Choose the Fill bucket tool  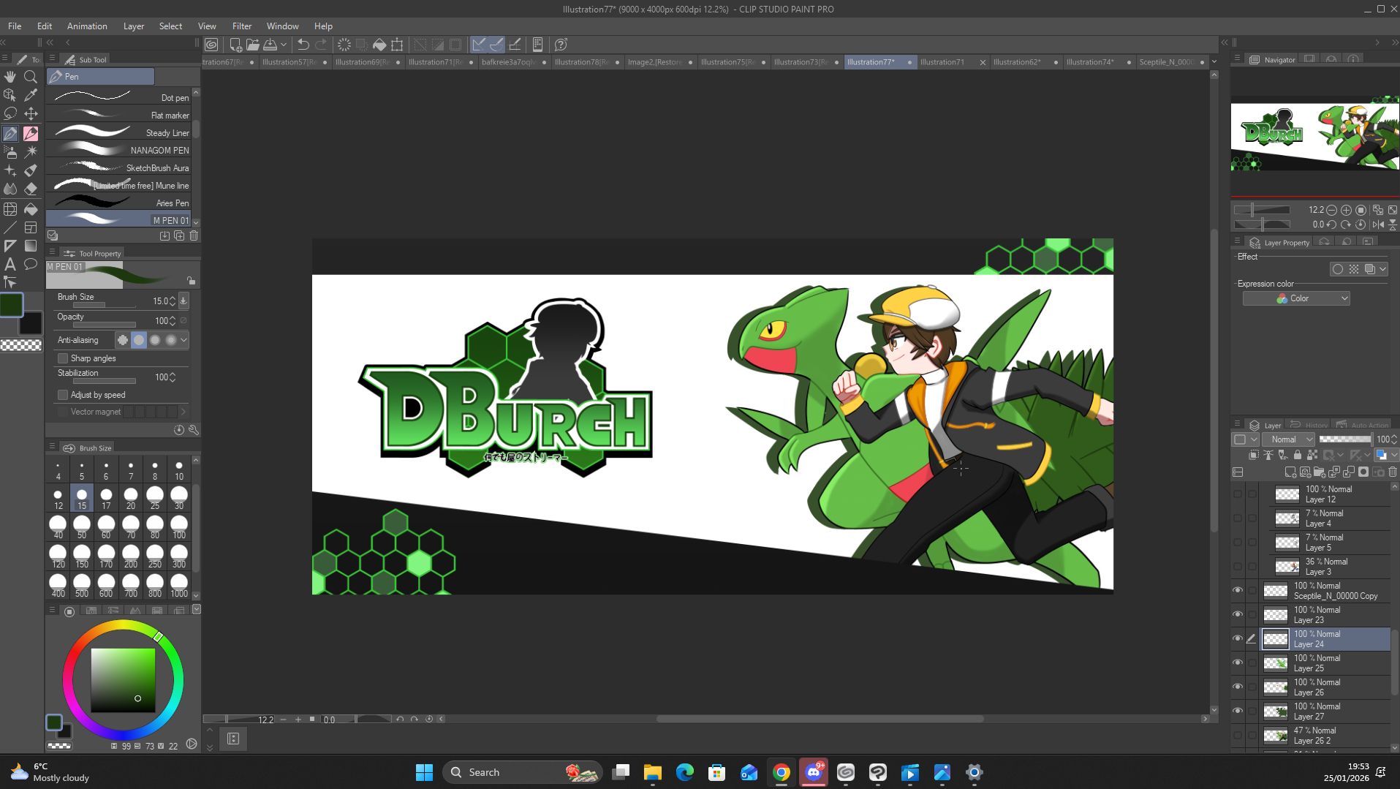[x=31, y=209]
